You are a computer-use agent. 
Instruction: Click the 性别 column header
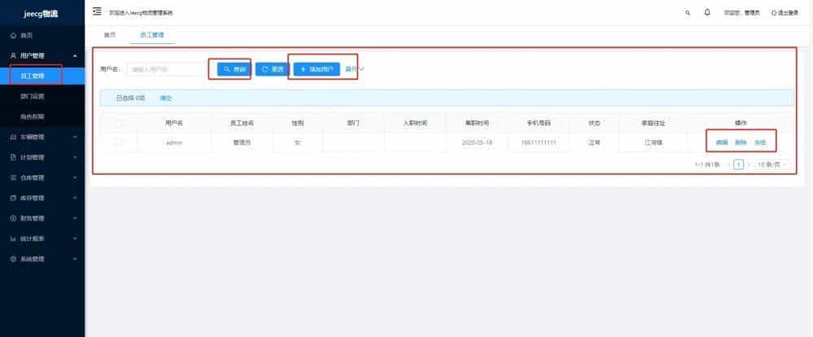(298, 124)
